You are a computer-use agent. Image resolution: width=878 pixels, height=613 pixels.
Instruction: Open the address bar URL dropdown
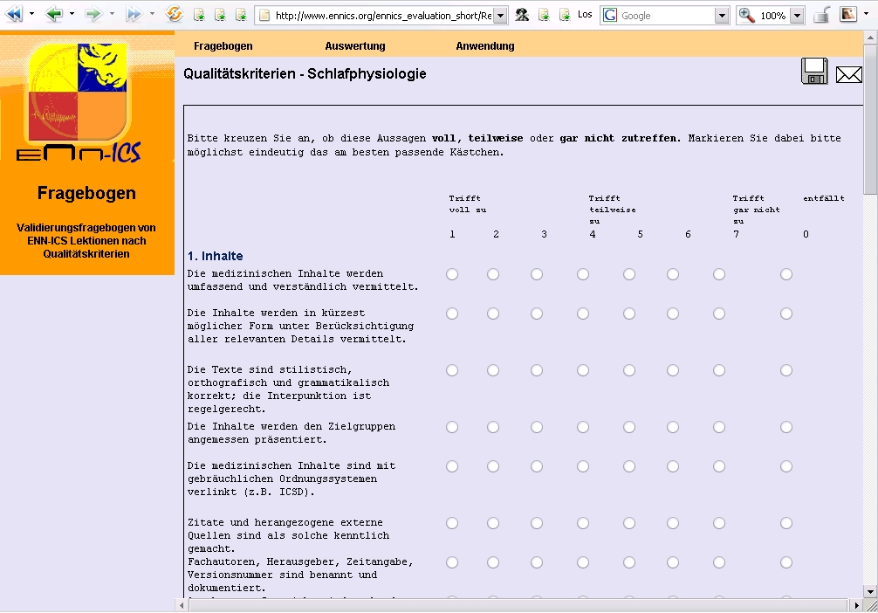(499, 16)
